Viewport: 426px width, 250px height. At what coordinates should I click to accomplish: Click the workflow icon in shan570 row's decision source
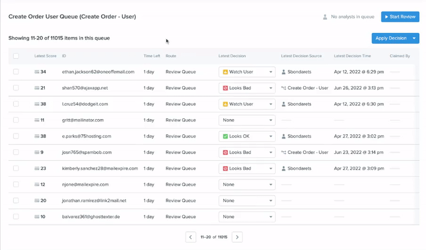283,88
